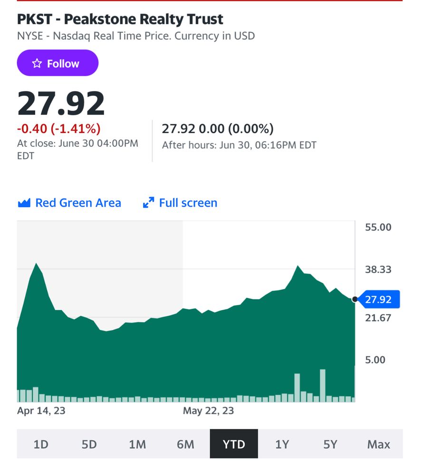Show the 6M chart range
423x475 pixels.
point(185,444)
